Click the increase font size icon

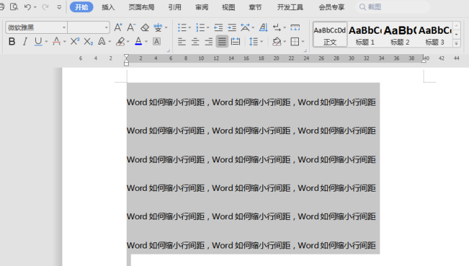click(118, 28)
